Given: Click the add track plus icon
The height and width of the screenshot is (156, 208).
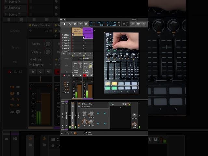Looking at the screenshot, I should click(x=94, y=30).
